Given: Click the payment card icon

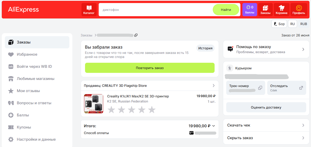Looking at the screenshot, I should click(x=192, y=133).
